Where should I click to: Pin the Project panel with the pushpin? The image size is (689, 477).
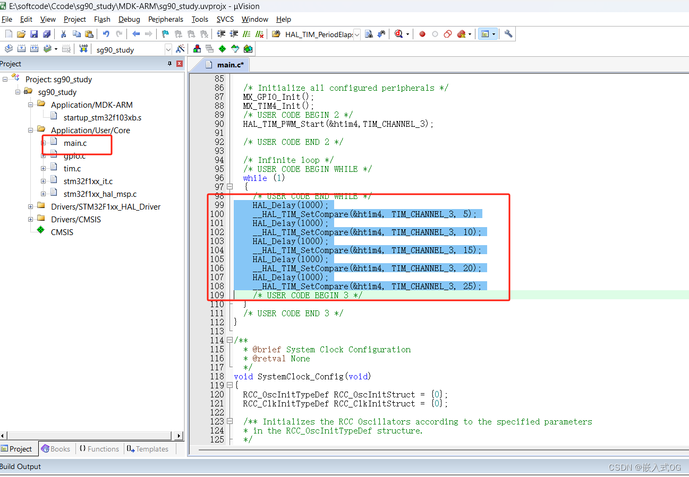point(170,64)
